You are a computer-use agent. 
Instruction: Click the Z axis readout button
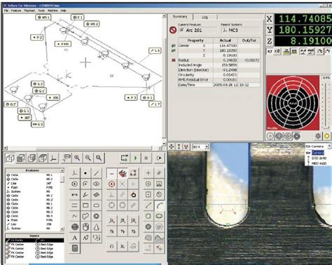pos(270,41)
